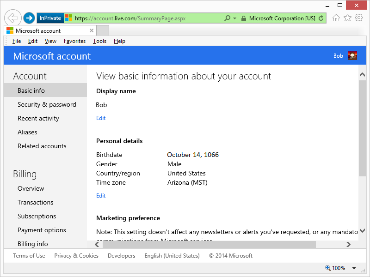
Task: Click the browser Forward arrow button
Action: (x=29, y=18)
